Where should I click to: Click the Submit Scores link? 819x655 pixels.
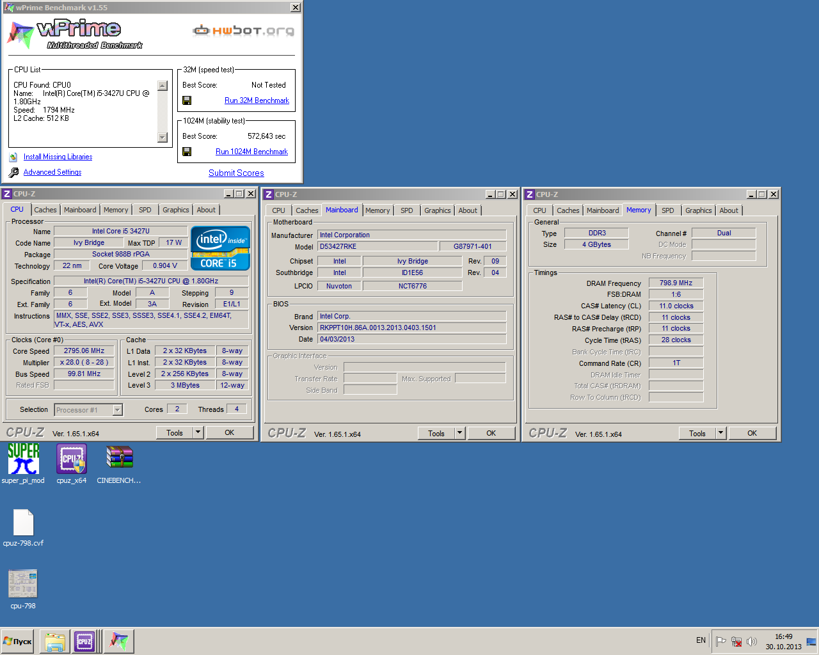[236, 173]
